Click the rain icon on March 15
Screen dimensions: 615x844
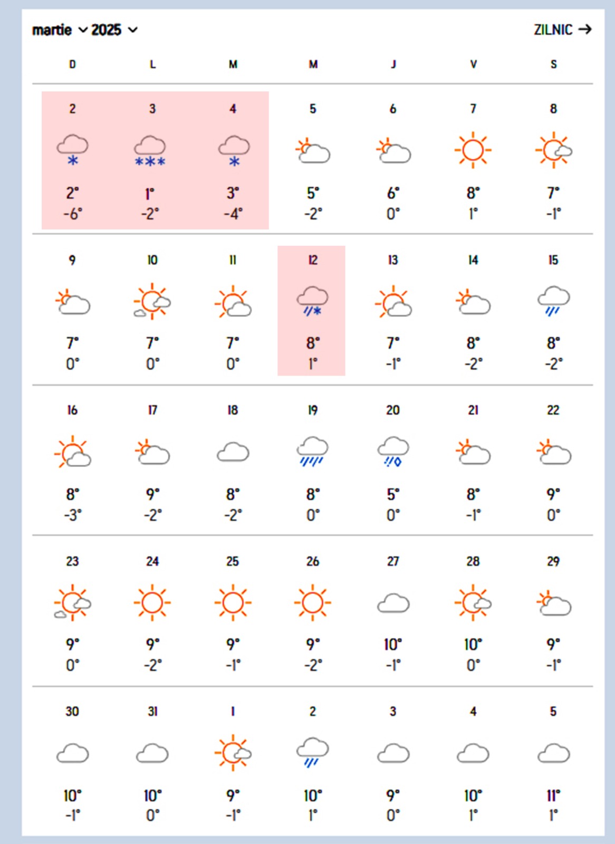coord(553,302)
